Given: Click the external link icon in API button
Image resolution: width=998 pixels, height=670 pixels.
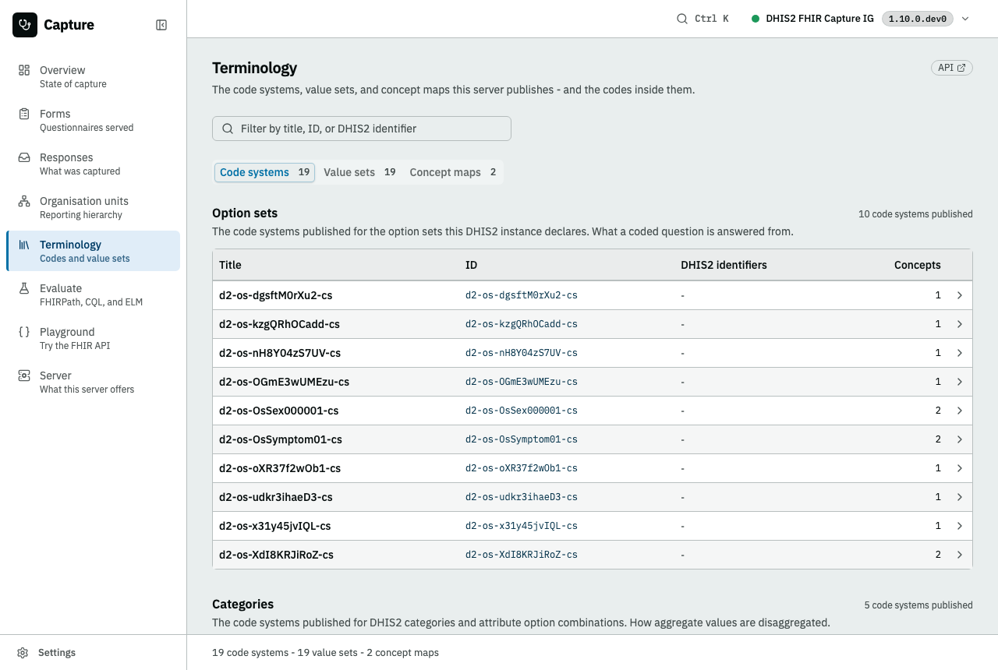Looking at the screenshot, I should tap(961, 68).
